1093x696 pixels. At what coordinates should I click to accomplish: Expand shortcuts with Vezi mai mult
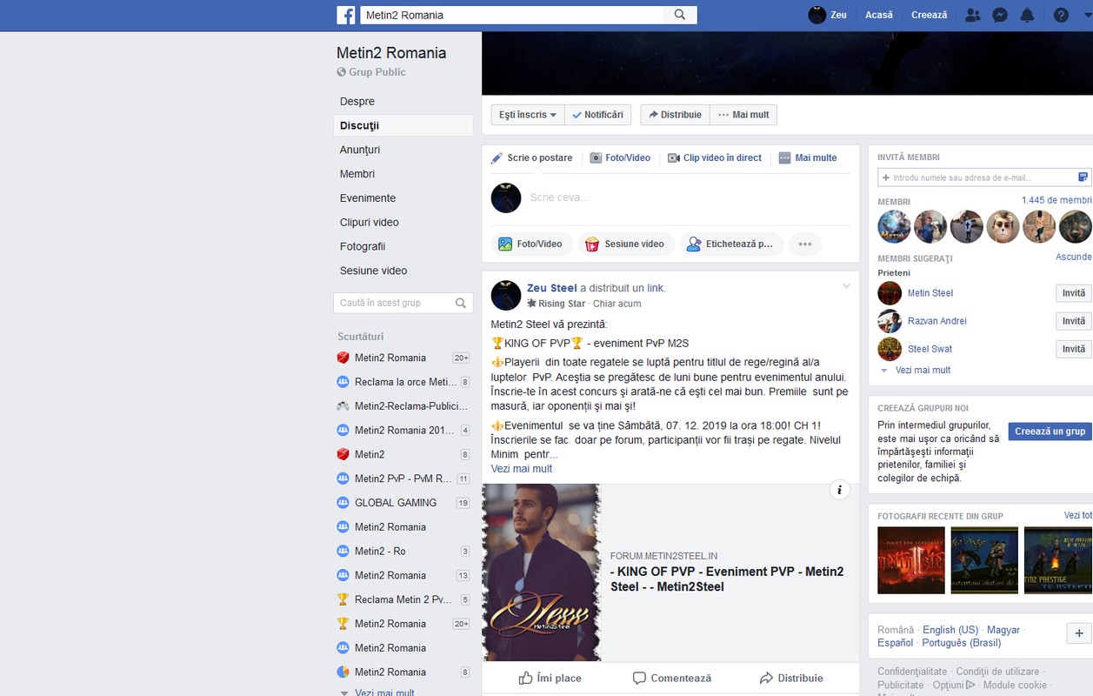point(384,693)
